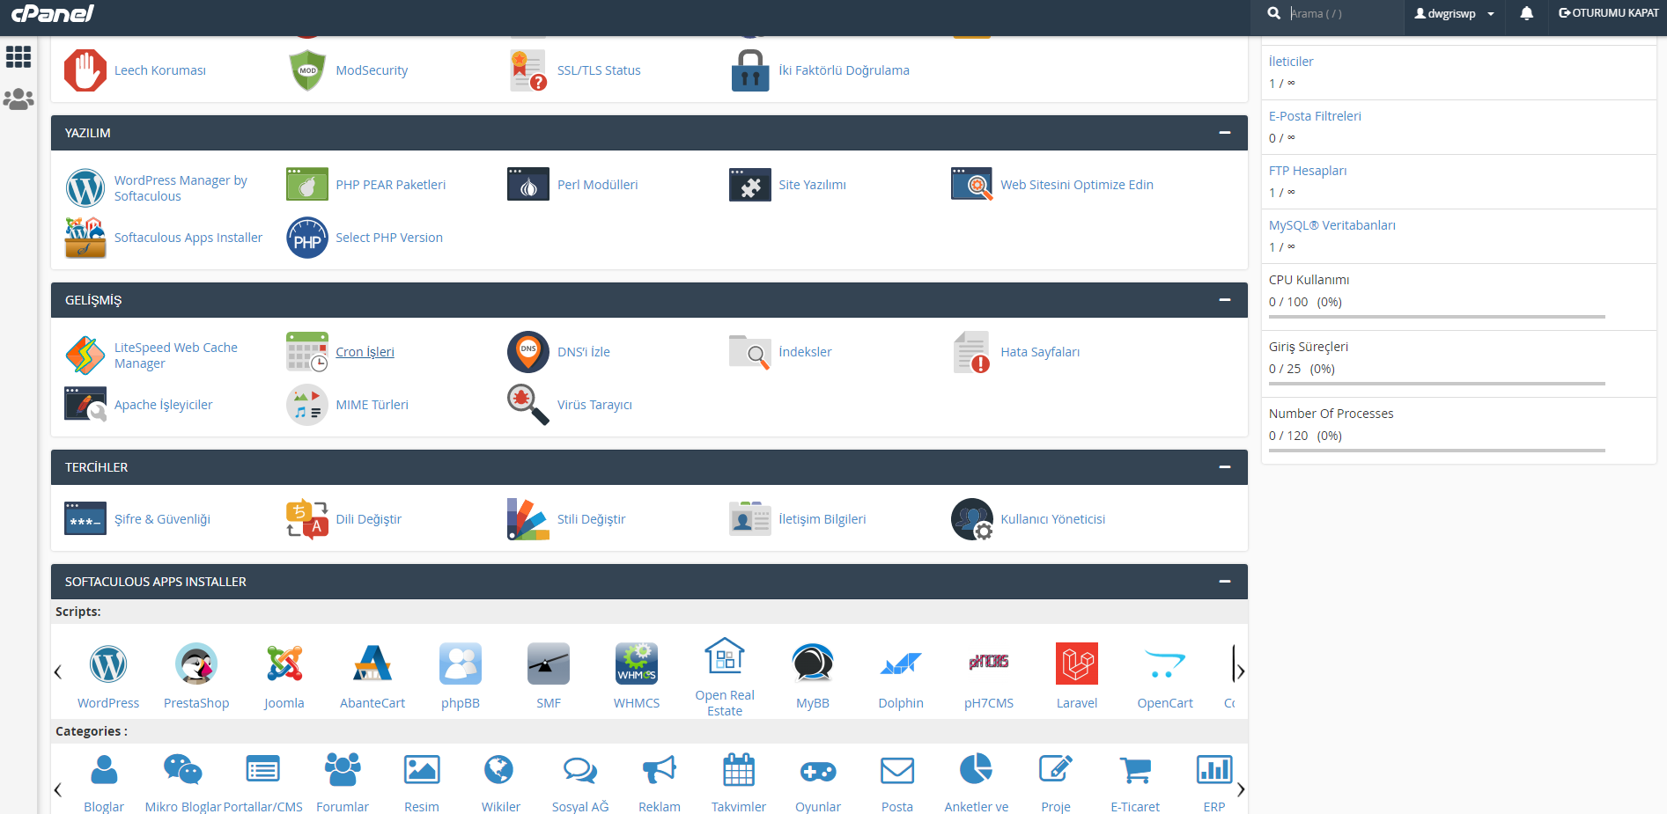This screenshot has height=814, width=1667.
Task: Open the Kullanıcı Yöneticisi icon
Action: (x=972, y=519)
